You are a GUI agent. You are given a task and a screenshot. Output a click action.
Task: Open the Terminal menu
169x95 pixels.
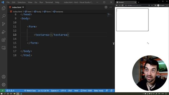[x=49, y=2]
